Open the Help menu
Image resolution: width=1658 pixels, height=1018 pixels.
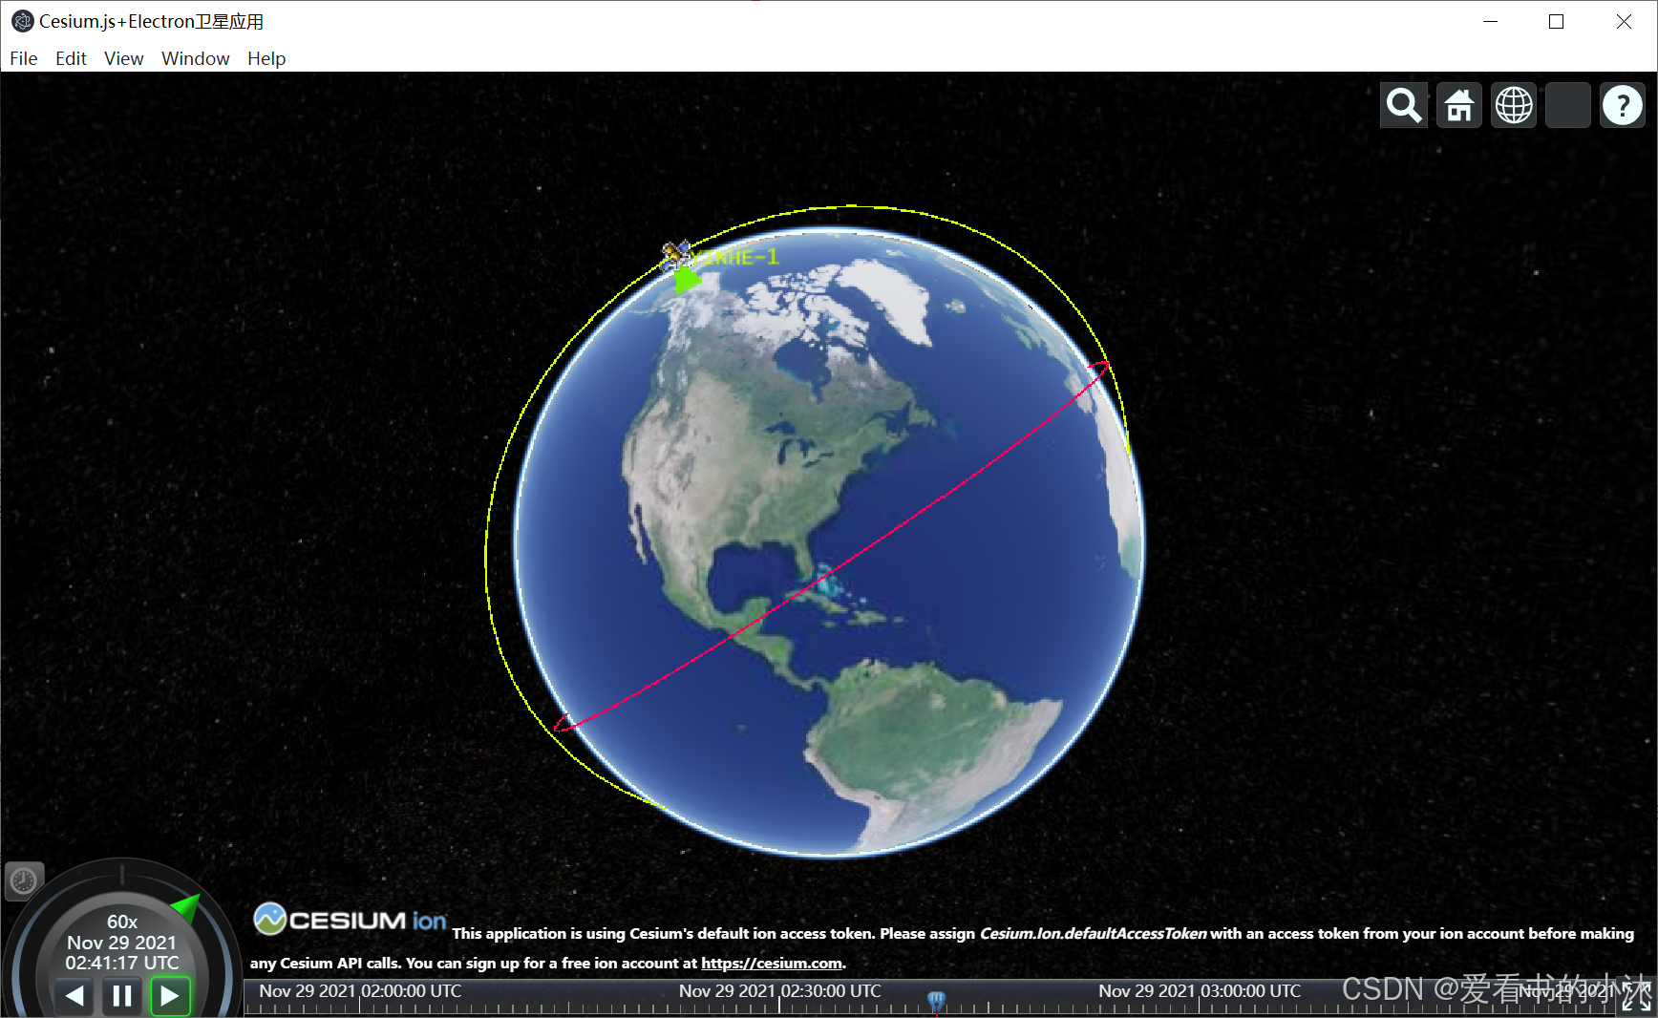coord(266,58)
